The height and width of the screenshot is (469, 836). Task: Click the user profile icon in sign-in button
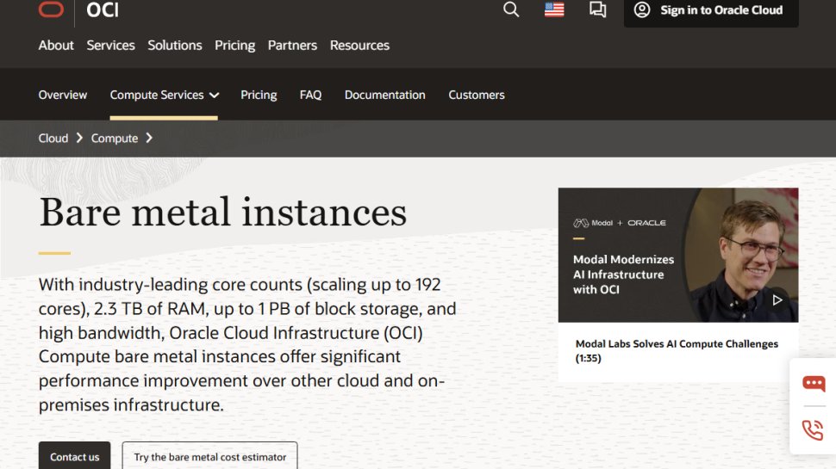click(642, 9)
